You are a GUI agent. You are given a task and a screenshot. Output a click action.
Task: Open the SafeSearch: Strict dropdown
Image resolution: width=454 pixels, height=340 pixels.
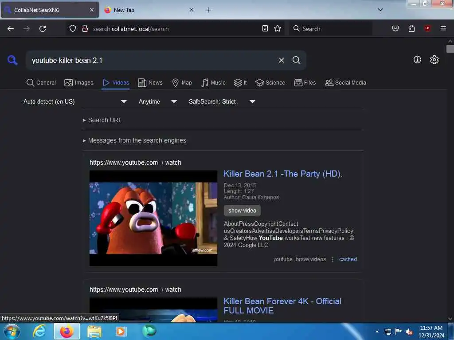222,101
